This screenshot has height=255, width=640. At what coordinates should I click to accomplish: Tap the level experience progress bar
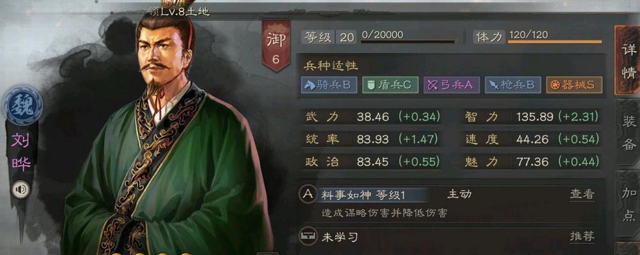pos(408,41)
